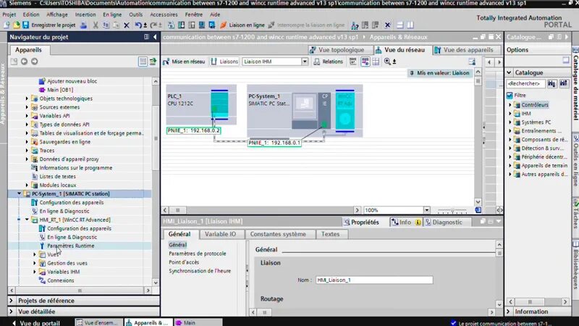Image resolution: width=579 pixels, height=326 pixels.
Task: Open the Textes tab
Action: pos(330,234)
